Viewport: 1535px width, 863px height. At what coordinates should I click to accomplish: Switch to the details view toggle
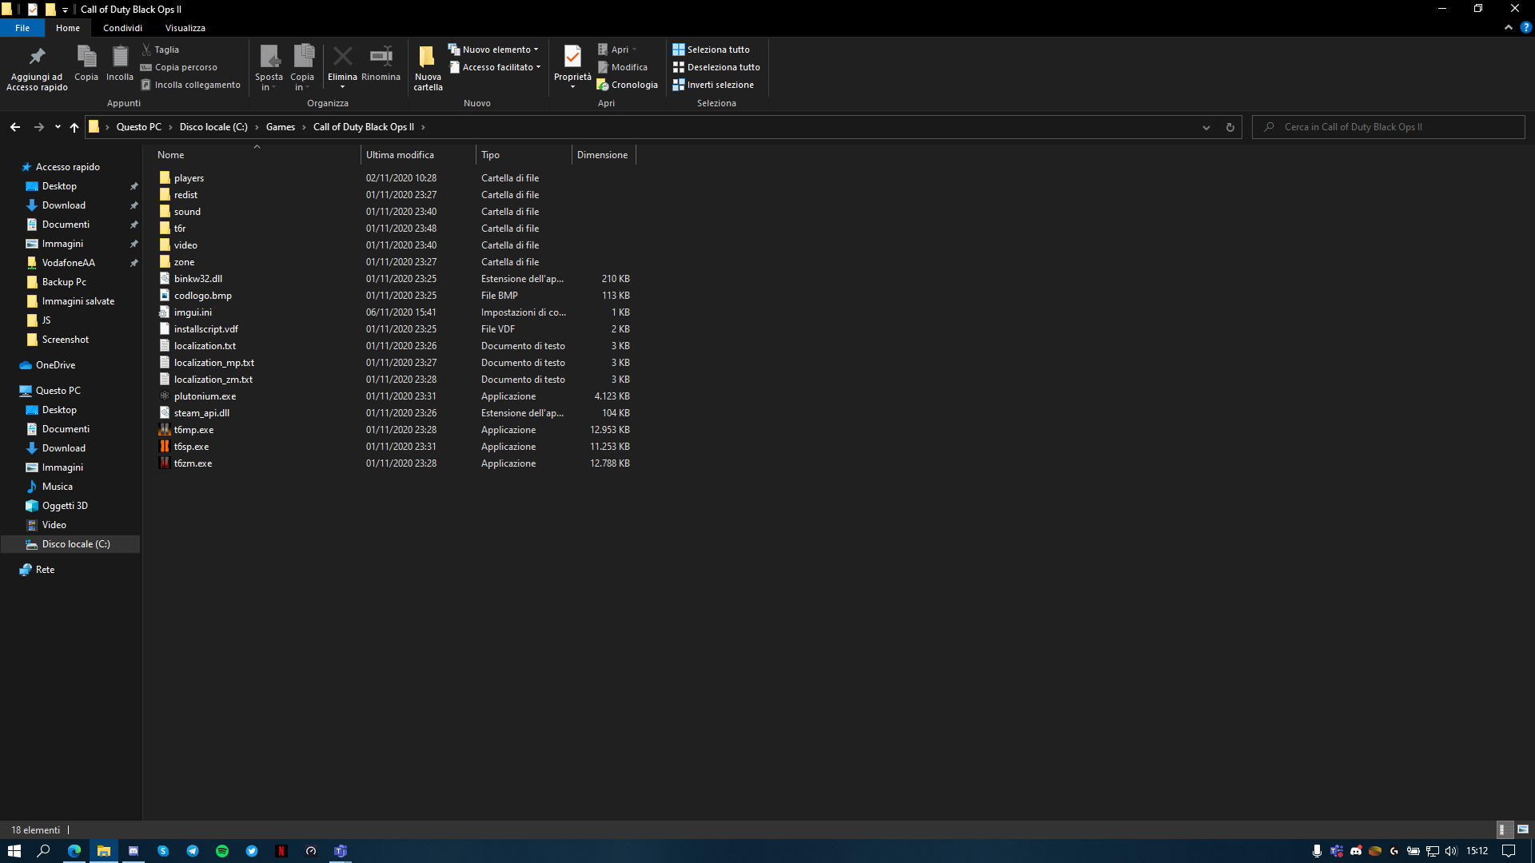[1503, 829]
